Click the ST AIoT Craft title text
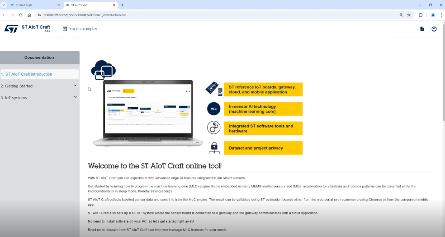This screenshot has width=445, height=237. coord(36,27)
